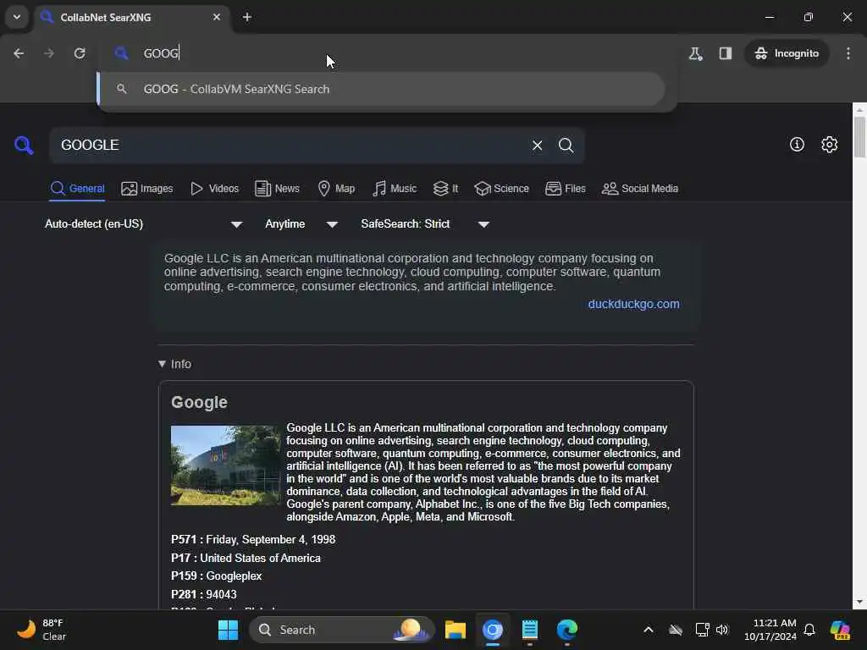Click the P159 Googleplex row

216,576
